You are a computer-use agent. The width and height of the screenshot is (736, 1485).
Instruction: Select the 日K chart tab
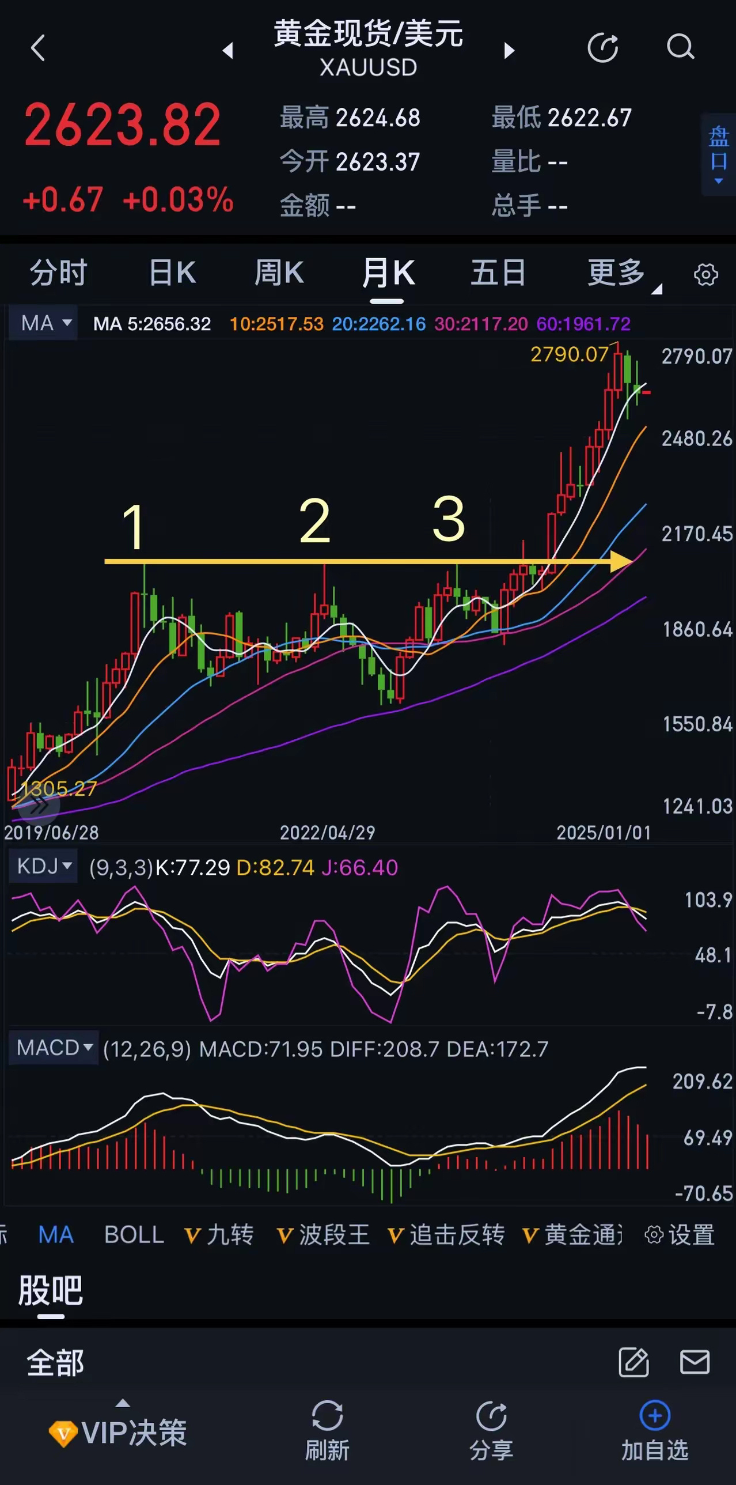(x=172, y=273)
